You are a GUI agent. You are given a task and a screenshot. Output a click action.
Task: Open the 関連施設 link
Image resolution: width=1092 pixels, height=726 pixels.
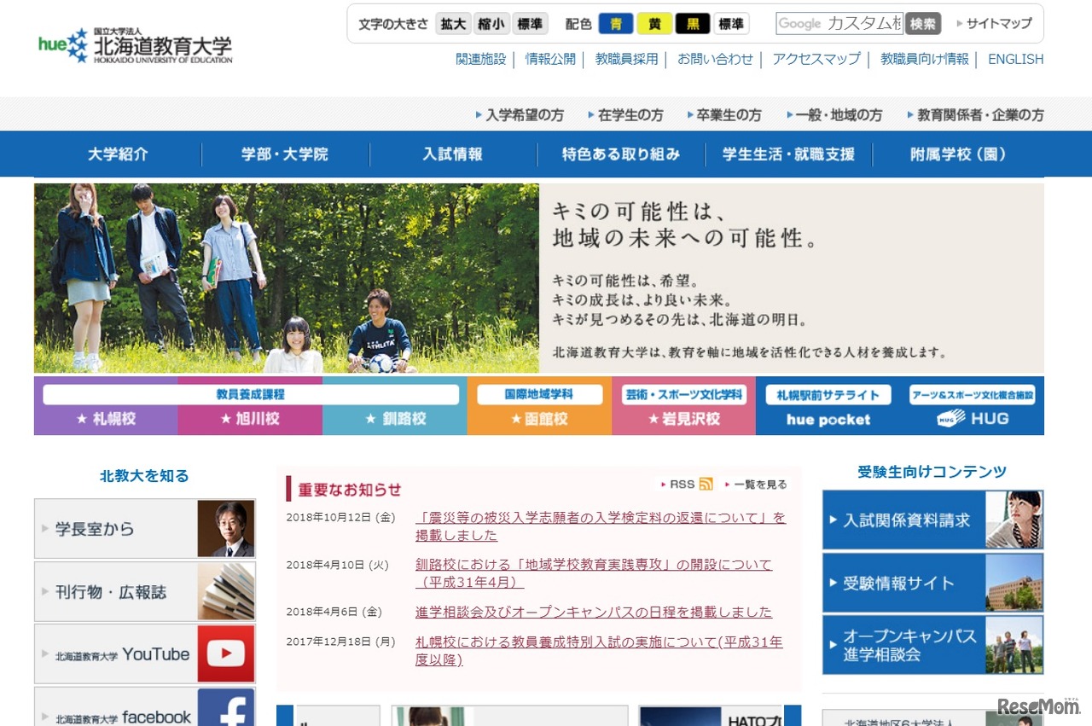[481, 59]
